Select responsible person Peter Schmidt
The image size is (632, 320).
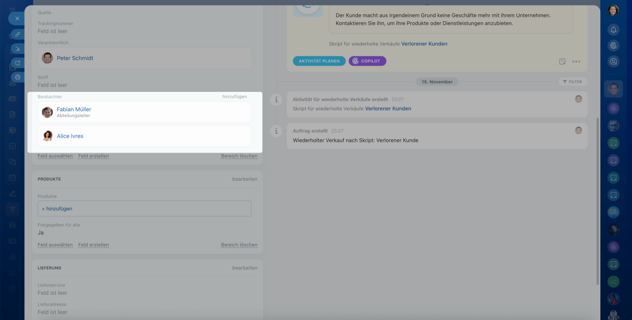click(75, 58)
